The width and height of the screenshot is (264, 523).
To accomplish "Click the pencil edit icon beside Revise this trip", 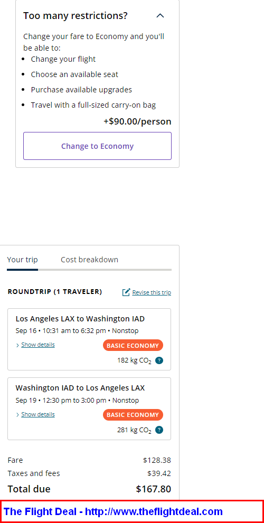I will tap(126, 292).
